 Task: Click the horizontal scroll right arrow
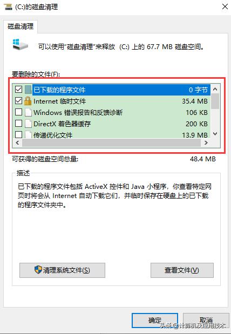coord(206,142)
